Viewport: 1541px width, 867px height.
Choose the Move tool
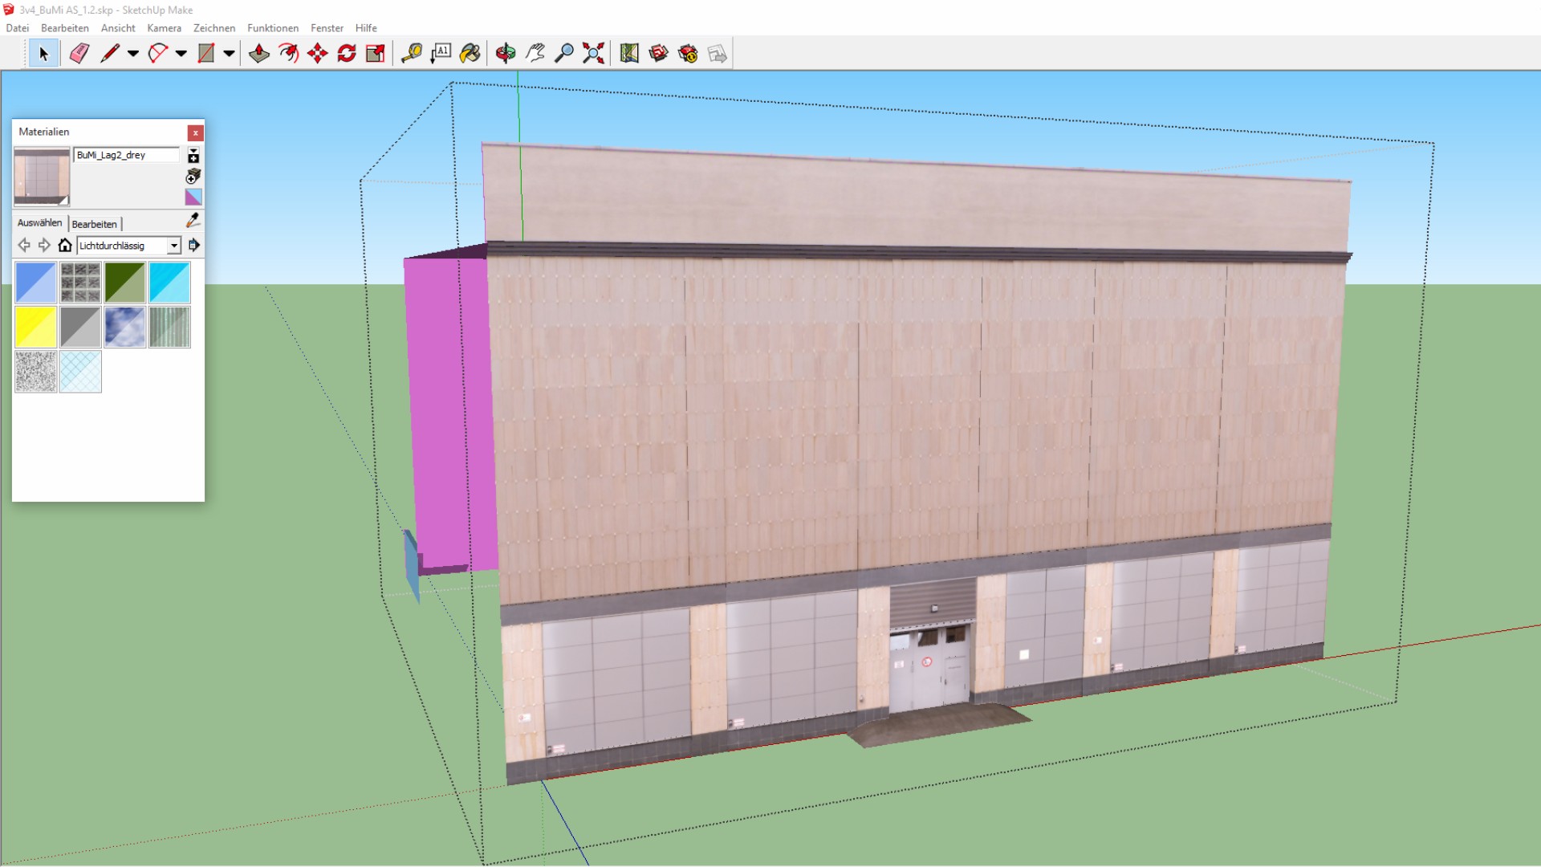[x=317, y=54]
